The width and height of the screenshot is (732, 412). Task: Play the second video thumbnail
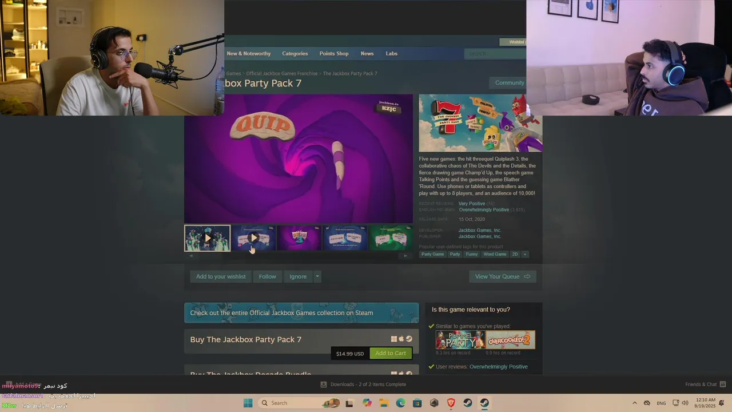253,238
